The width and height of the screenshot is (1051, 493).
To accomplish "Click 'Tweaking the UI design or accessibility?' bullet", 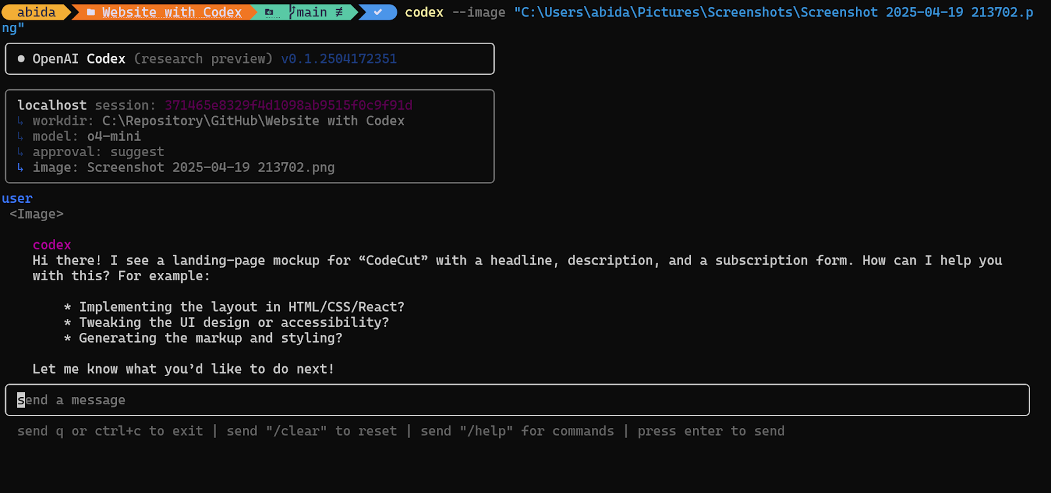I will coord(234,322).
